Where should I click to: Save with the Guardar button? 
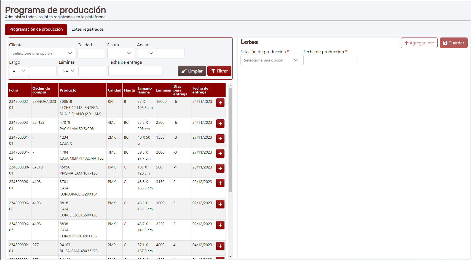click(x=453, y=43)
